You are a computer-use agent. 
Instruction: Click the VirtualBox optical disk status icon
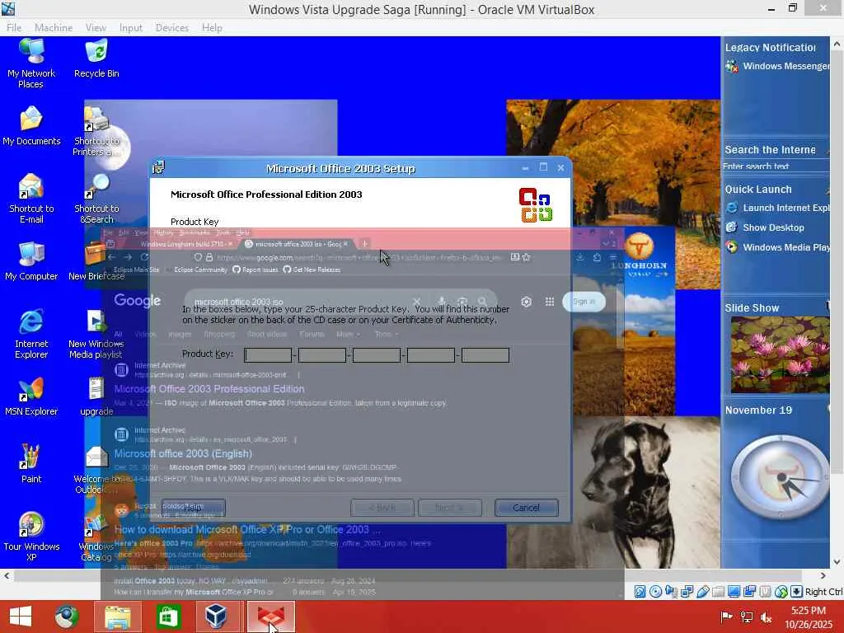655,592
